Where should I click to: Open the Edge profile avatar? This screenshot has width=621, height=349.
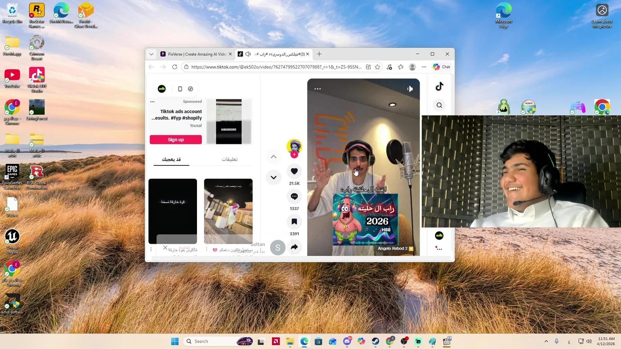[x=412, y=67]
